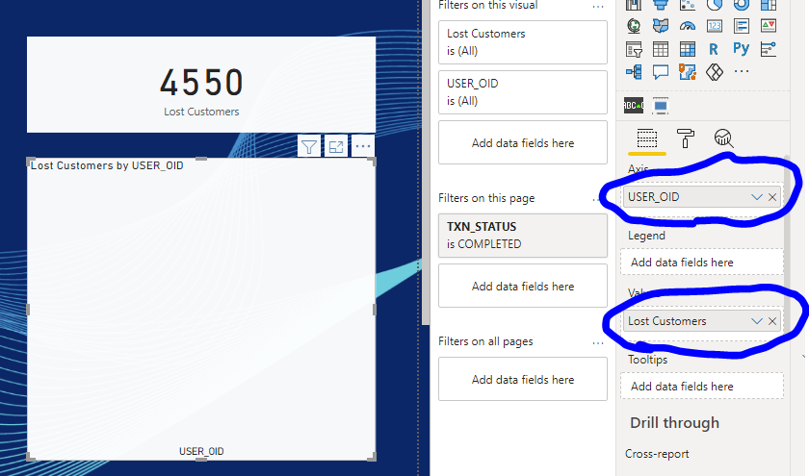Image resolution: width=809 pixels, height=476 pixels.
Task: Click the Legend Add data fields well
Action: point(702,263)
